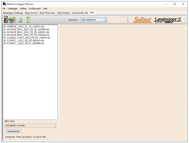
Task: Select file name 2124917__2021_06_01_083505.xle
Action: click(25, 43)
